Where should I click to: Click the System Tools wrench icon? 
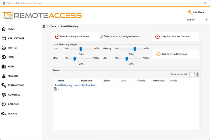4,85
